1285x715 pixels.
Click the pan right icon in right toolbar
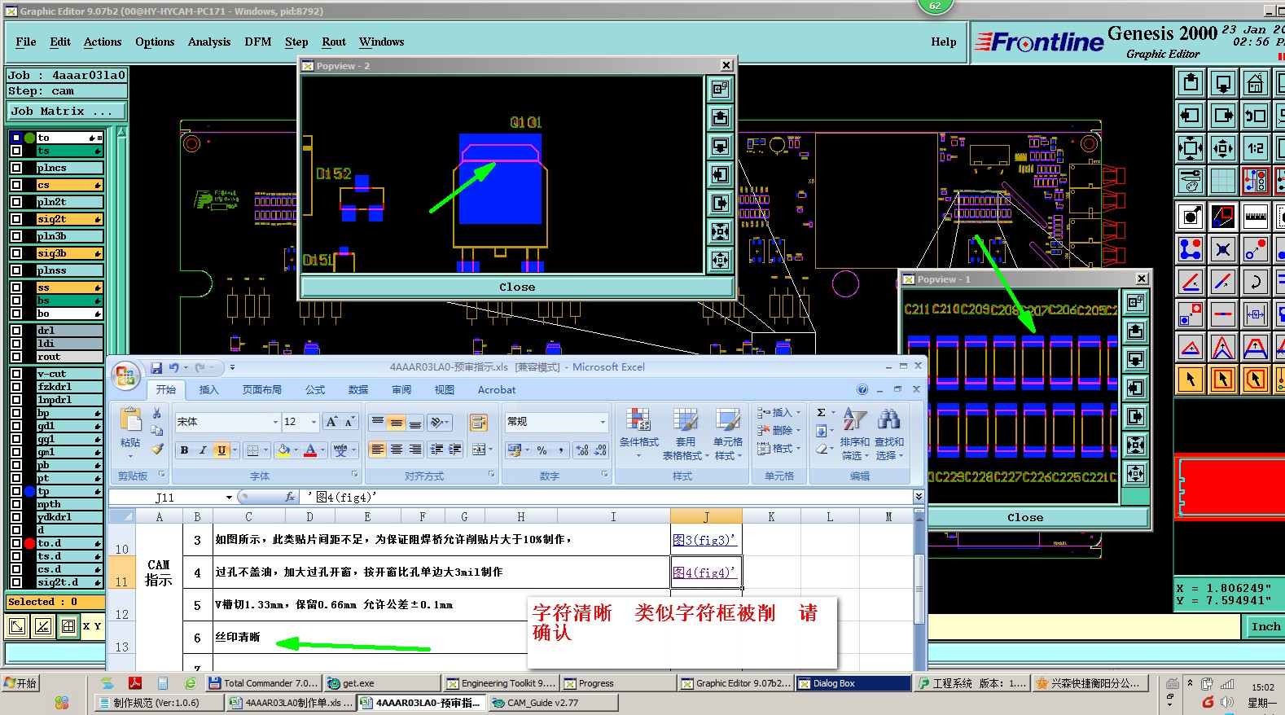click(x=1223, y=116)
